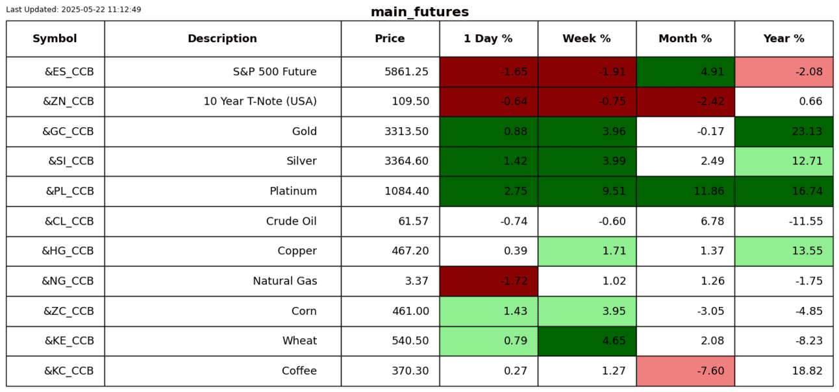Image resolution: width=839 pixels, height=392 pixels.
Task: Click the Last Updated timestamp text
Action: [x=73, y=10]
